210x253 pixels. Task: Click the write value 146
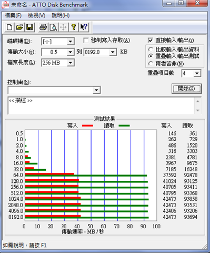pos(173,133)
